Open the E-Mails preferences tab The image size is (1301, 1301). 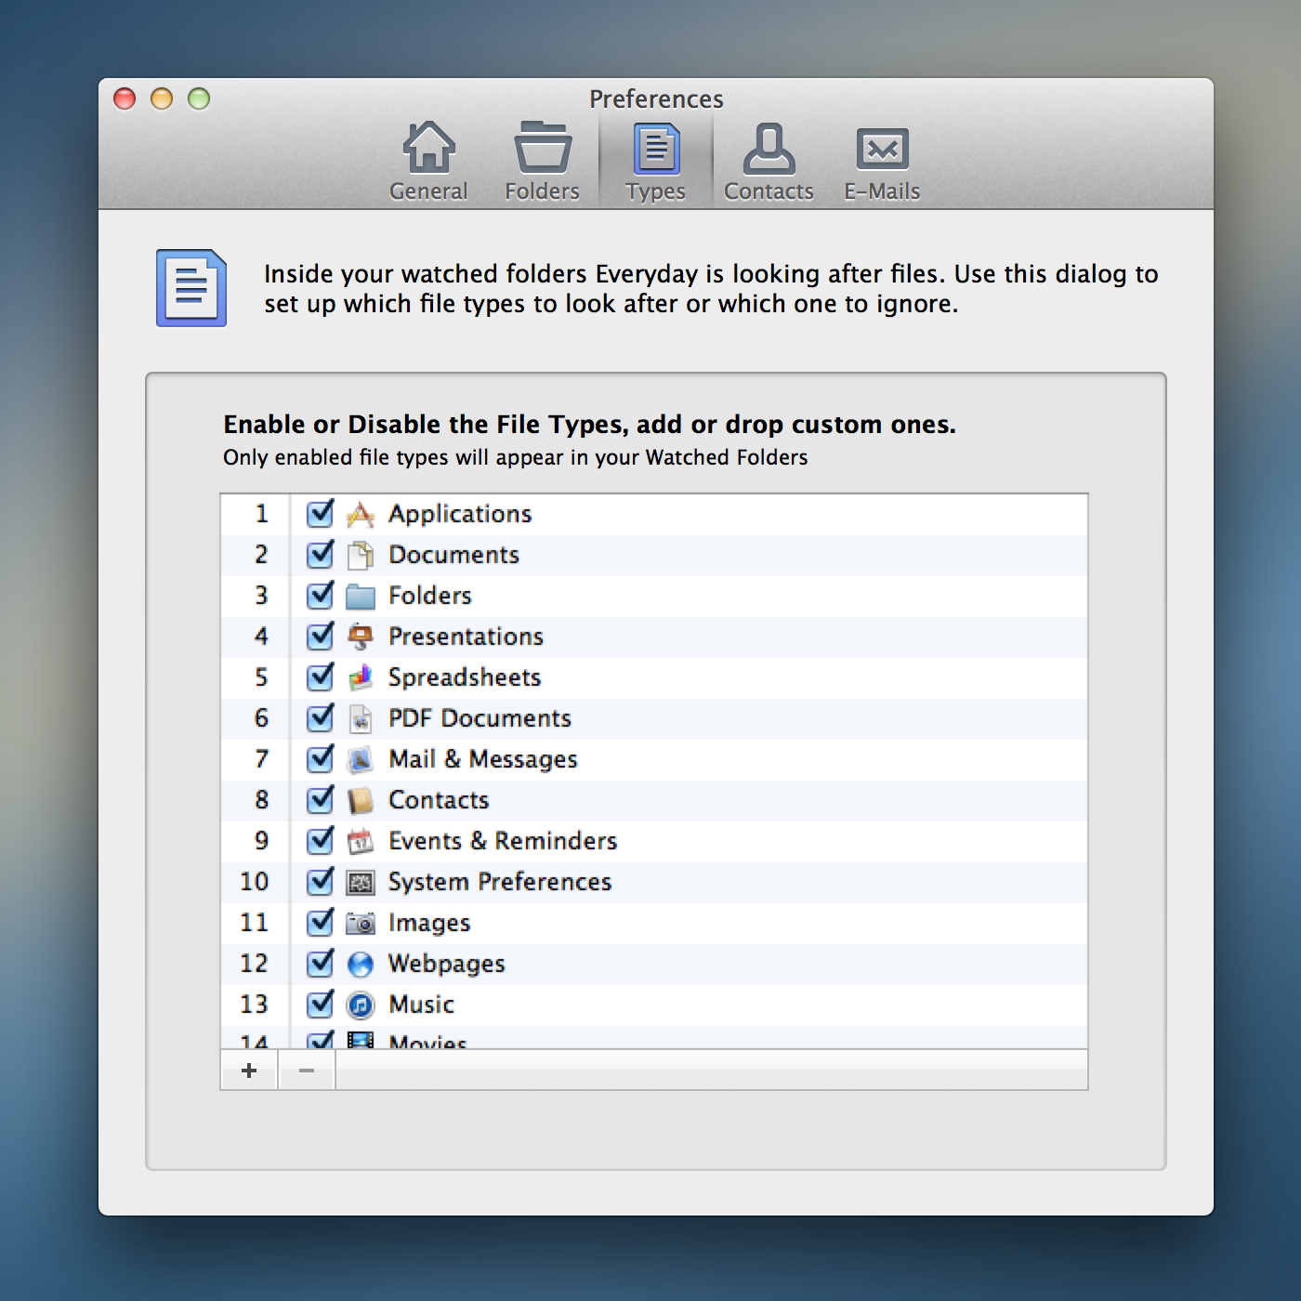pos(880,158)
